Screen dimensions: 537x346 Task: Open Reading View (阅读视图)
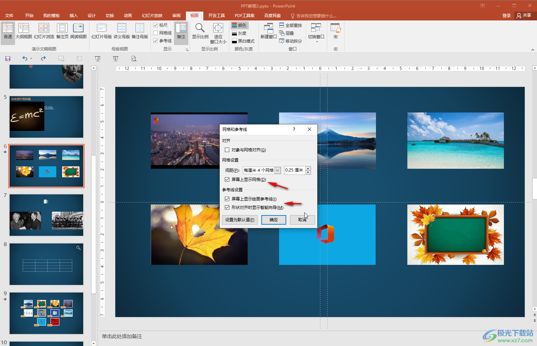78,31
